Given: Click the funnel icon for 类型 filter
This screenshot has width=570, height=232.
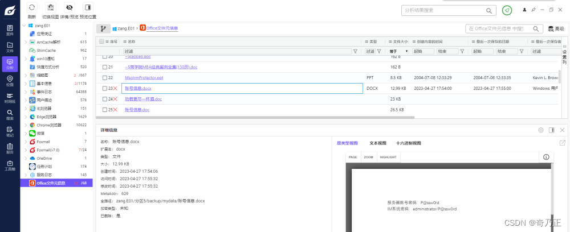Looking at the screenshot, I should [379, 52].
